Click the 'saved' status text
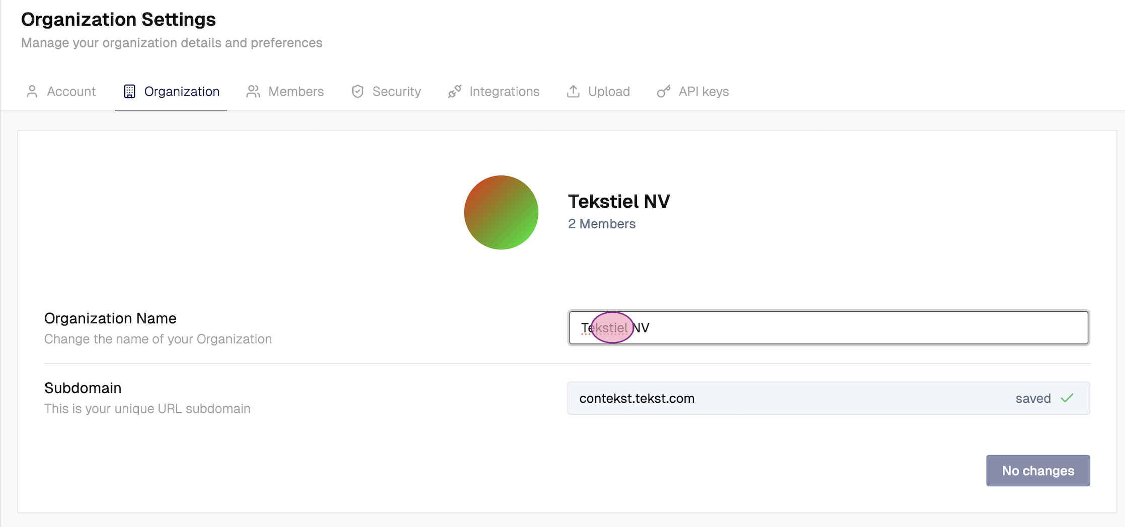The height and width of the screenshot is (527, 1125). (x=1033, y=398)
